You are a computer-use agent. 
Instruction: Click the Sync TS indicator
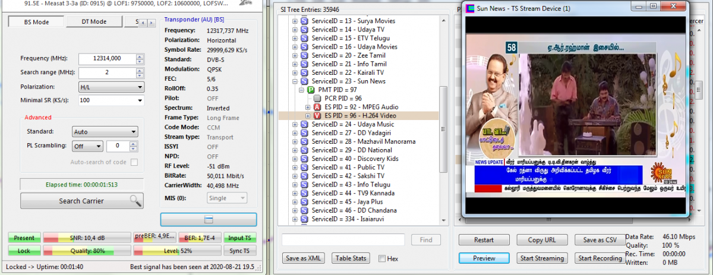click(241, 251)
